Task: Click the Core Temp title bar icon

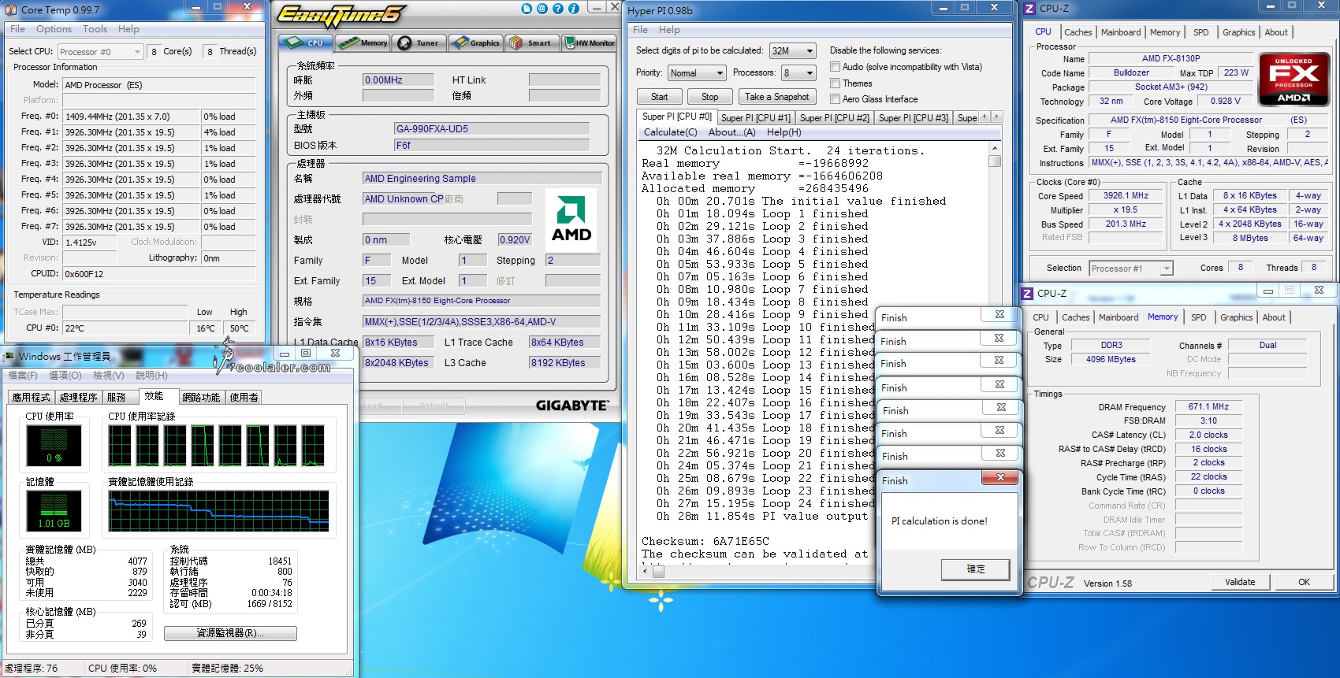Action: [x=11, y=9]
